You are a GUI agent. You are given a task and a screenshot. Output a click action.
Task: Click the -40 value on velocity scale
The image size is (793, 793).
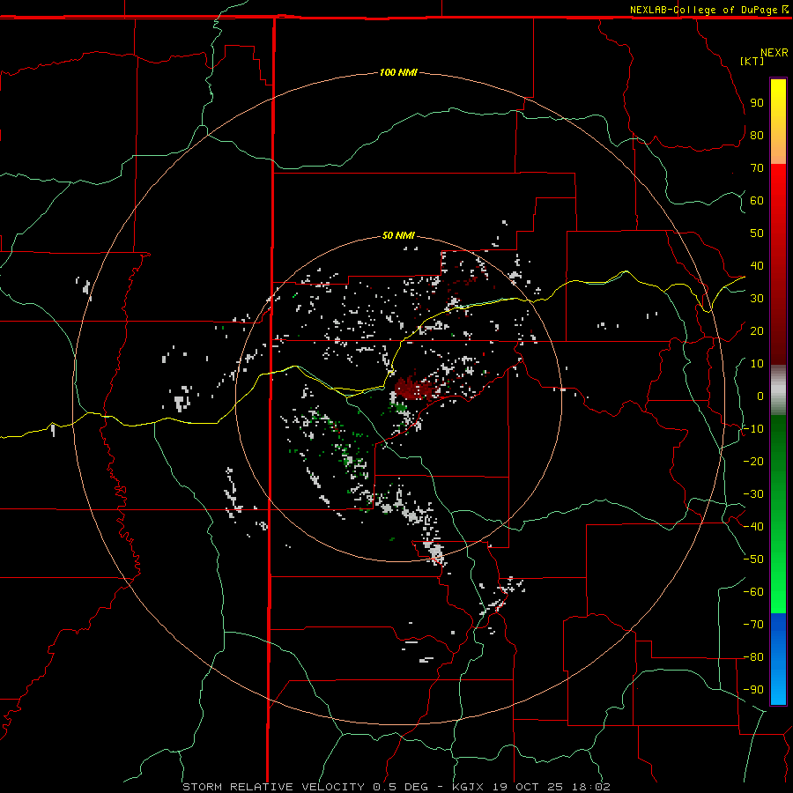pos(753,527)
